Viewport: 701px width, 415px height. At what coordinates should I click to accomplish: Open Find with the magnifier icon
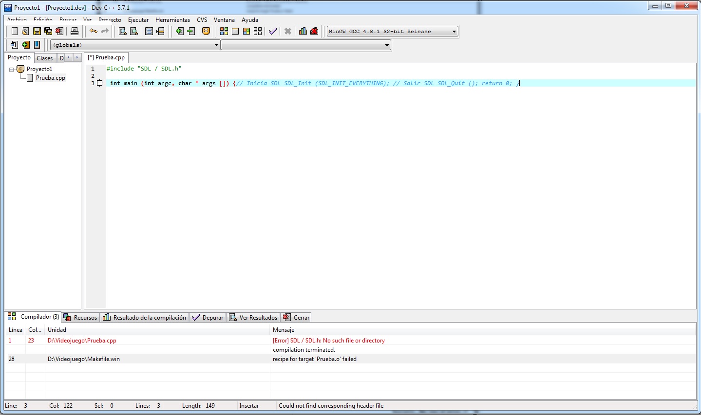(123, 31)
